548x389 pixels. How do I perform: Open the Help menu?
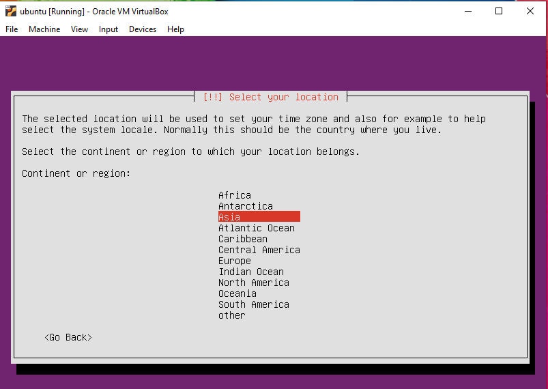click(175, 29)
